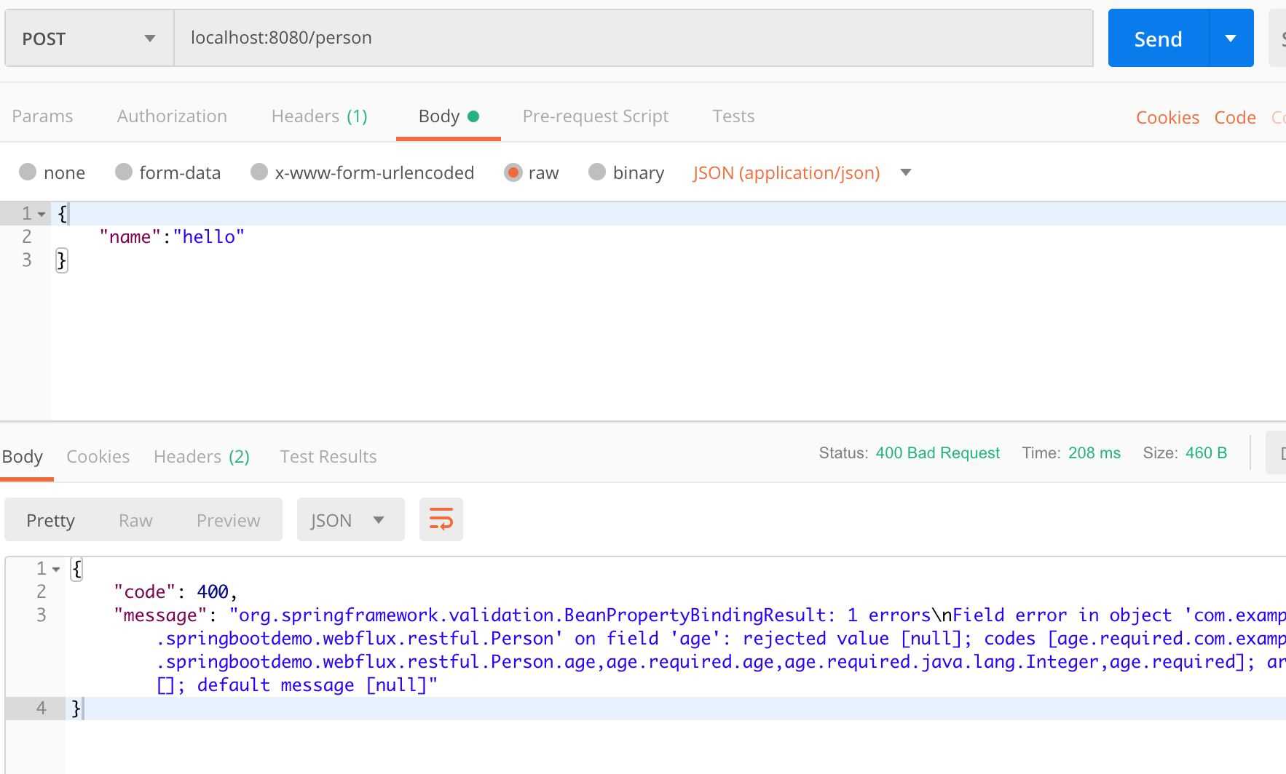The image size is (1286, 774).
Task: Switch to response Headers (2) tab
Action: 202,456
